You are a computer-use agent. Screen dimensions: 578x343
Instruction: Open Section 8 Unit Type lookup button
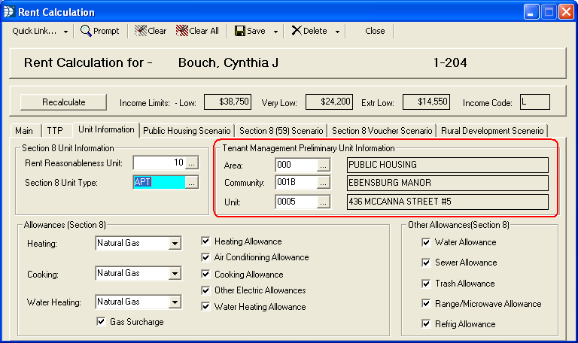[x=192, y=182]
